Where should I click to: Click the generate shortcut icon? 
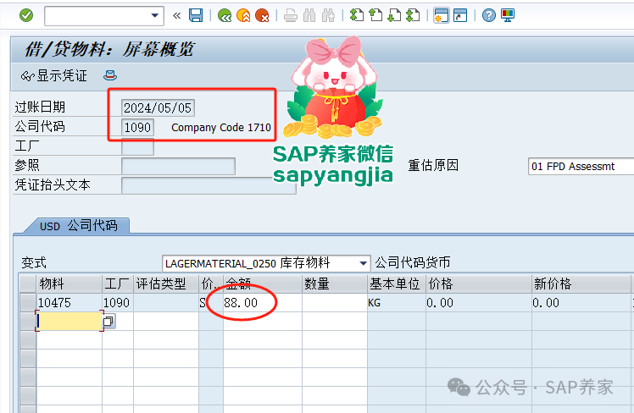pyautogui.click(x=460, y=16)
